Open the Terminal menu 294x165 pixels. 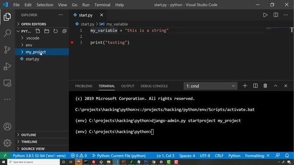tap(102, 5)
